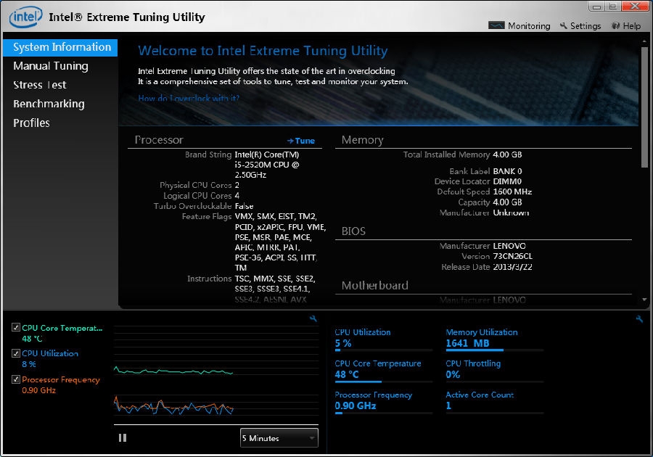Open the Stress Test section
This screenshot has width=653, height=457.
pos(40,85)
